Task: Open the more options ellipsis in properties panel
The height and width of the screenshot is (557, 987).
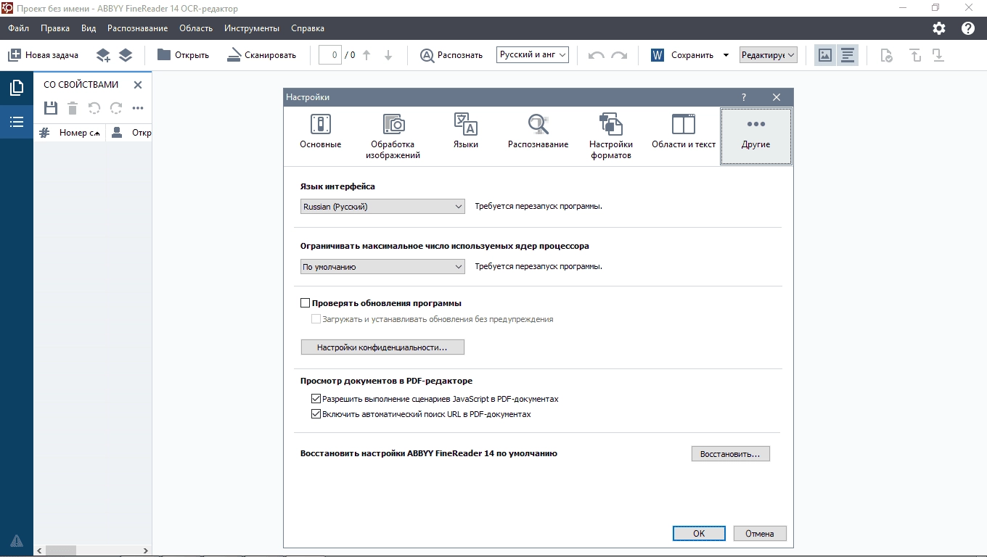Action: [138, 108]
